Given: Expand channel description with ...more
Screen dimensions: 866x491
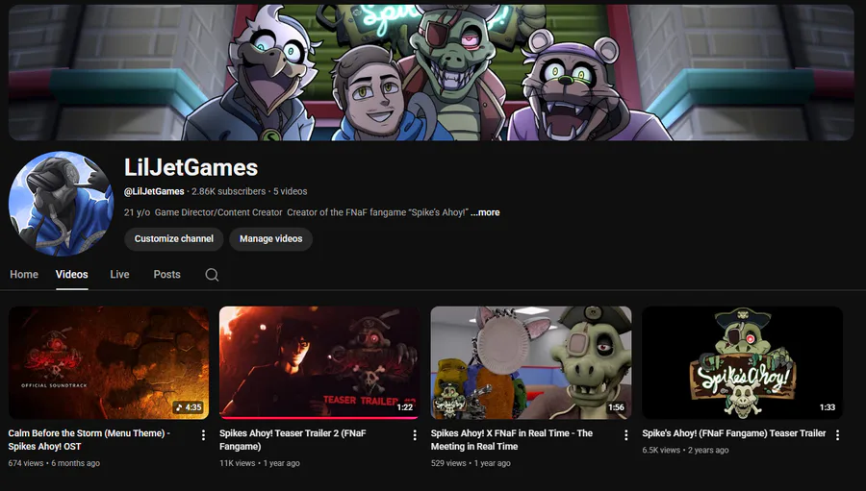Looking at the screenshot, I should (x=485, y=212).
